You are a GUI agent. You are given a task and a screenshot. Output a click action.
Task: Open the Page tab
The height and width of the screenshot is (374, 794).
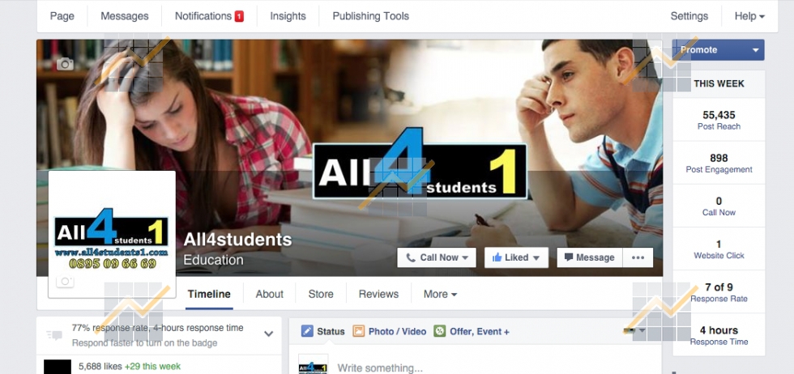point(62,16)
